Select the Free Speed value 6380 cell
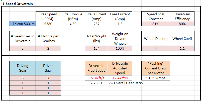 (48, 24)
